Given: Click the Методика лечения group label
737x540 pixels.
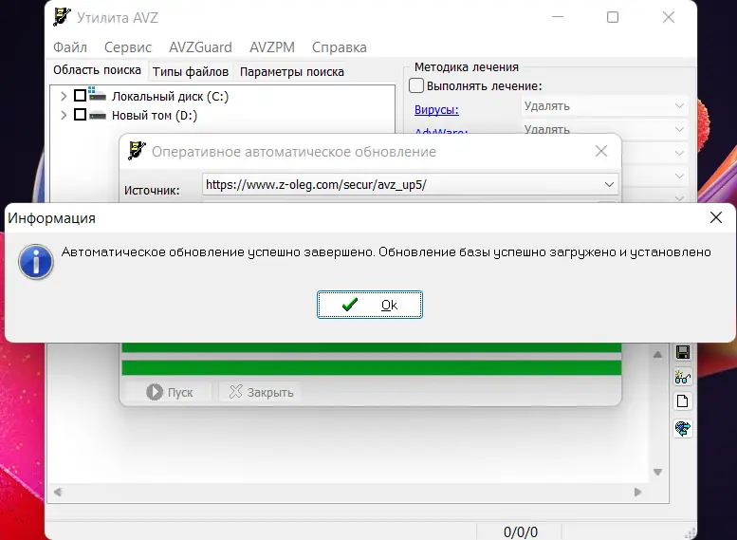Looking at the screenshot, I should point(467,67).
